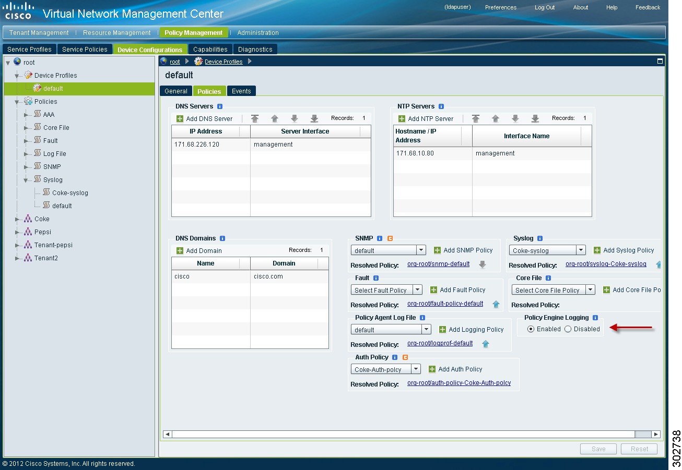
Task: Click Add Logging Policy
Action: (471, 330)
